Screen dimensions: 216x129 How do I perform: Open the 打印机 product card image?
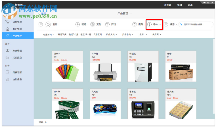tap(105, 72)
